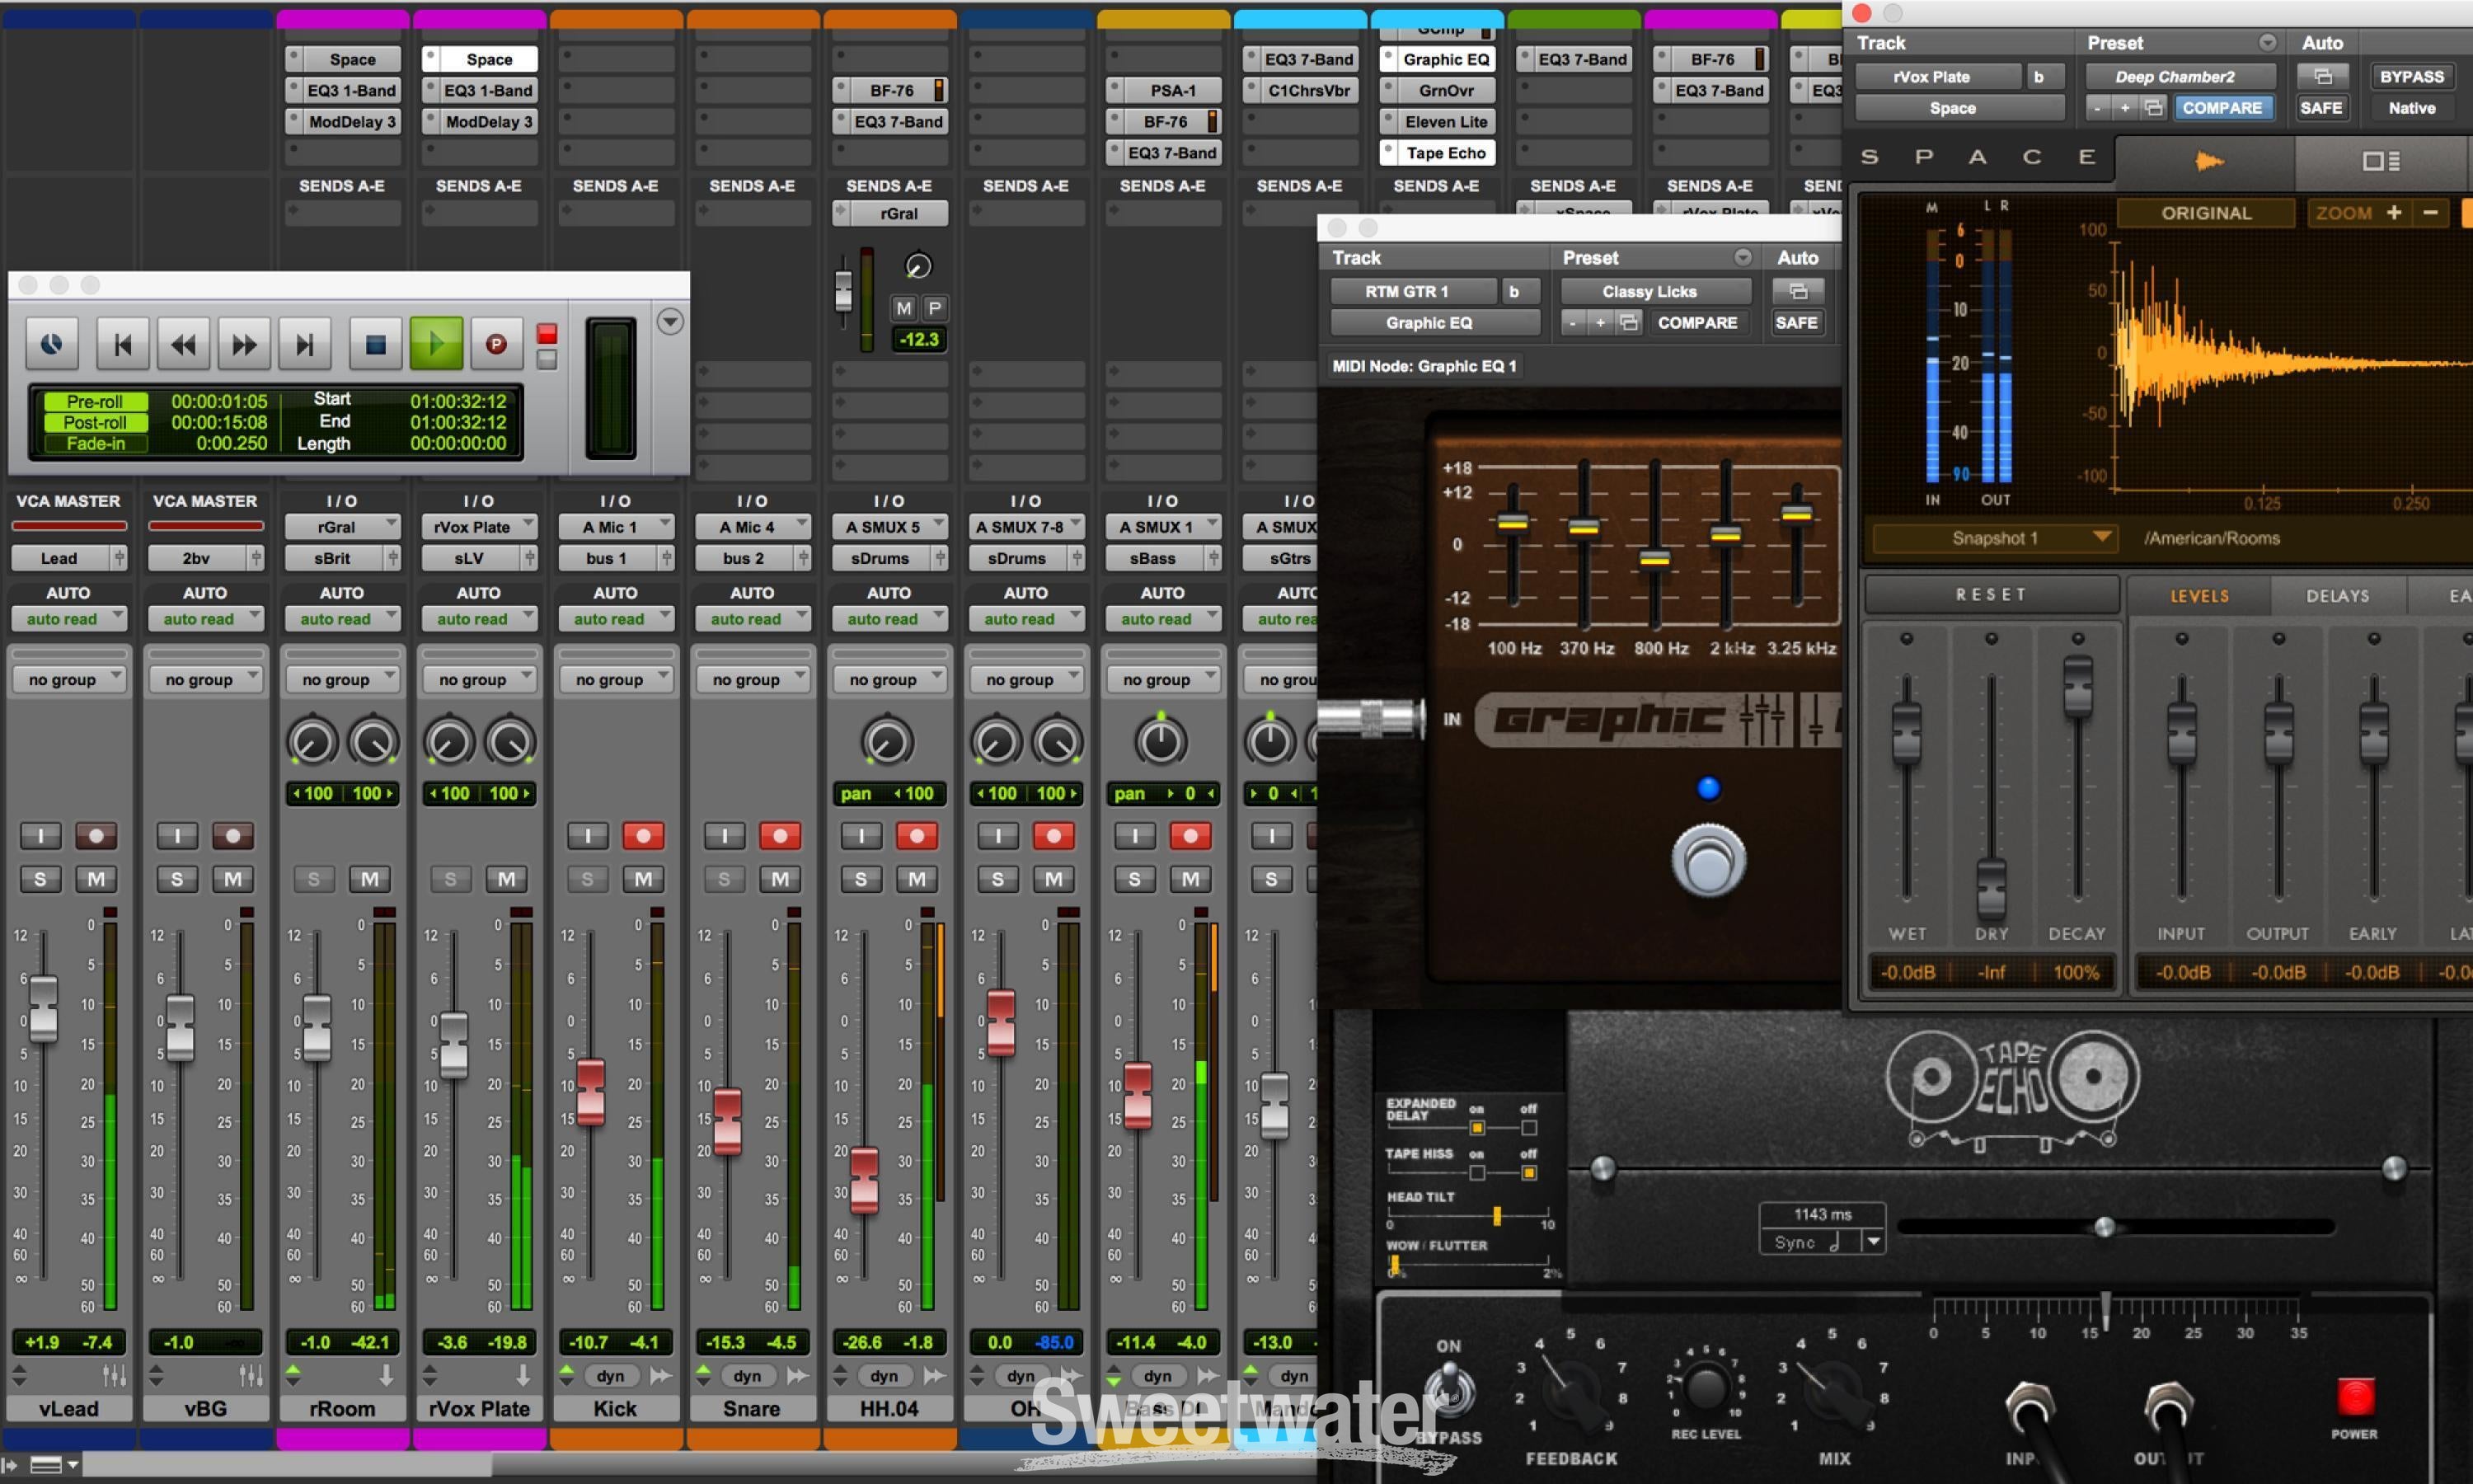Click the Play button in transport
This screenshot has width=2473, height=1484.
click(436, 345)
